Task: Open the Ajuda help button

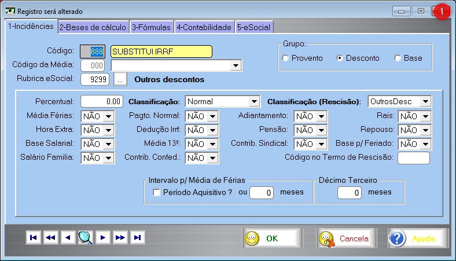Action: click(418, 238)
